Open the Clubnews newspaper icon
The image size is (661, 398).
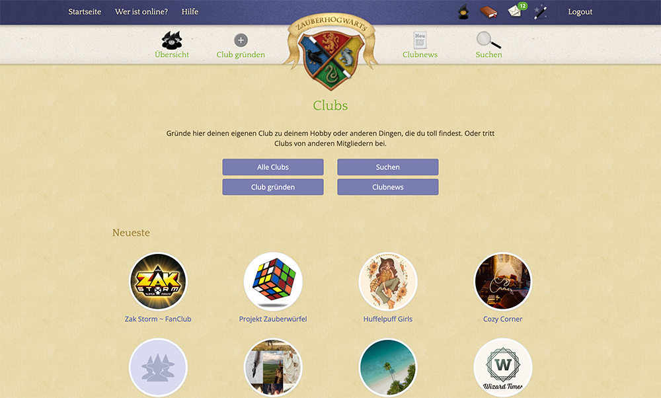(x=420, y=40)
